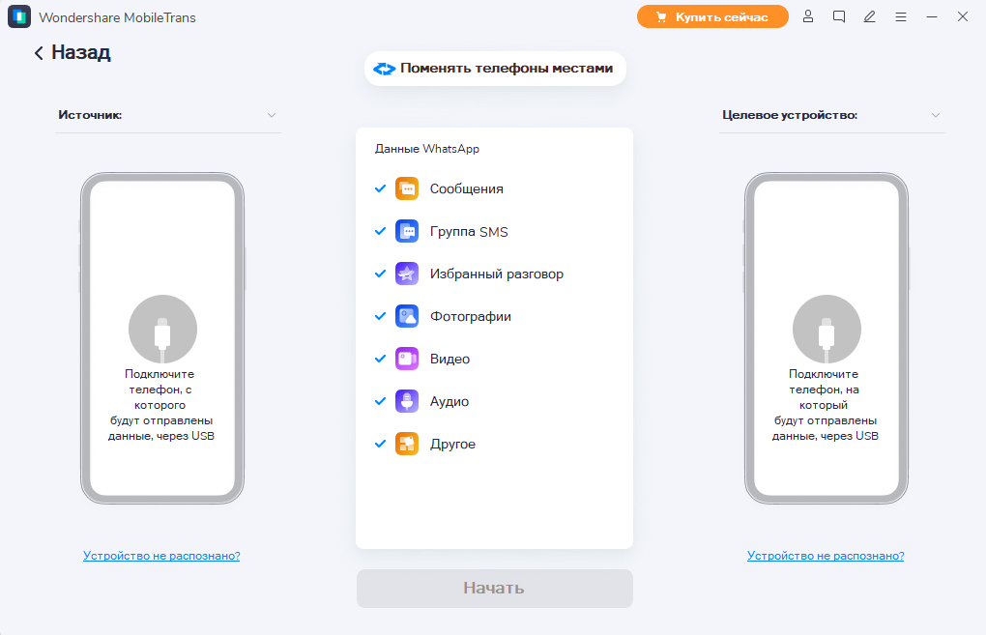Click the Фотографии label

click(x=471, y=317)
